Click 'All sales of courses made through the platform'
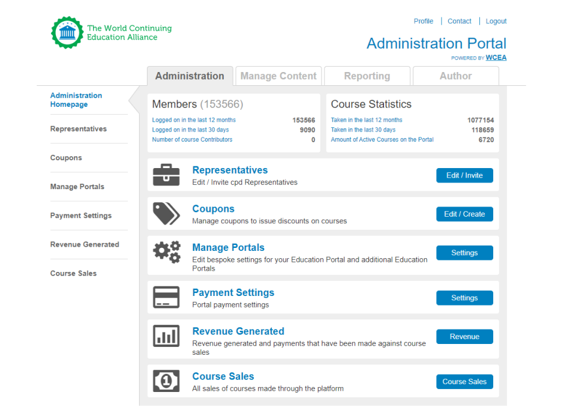This screenshot has width=576, height=416. (x=268, y=389)
